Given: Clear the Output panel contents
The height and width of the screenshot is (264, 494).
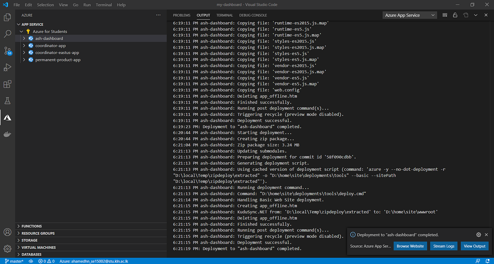Looking at the screenshot, I should (444, 15).
